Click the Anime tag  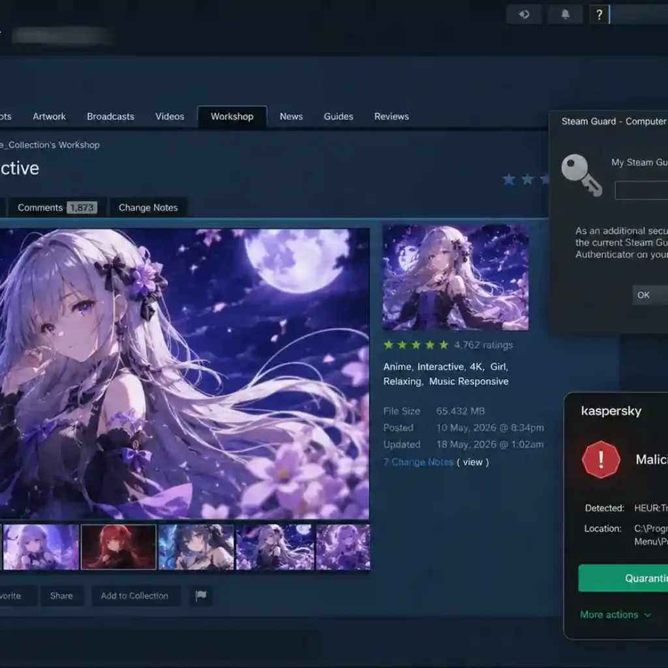[x=397, y=367]
